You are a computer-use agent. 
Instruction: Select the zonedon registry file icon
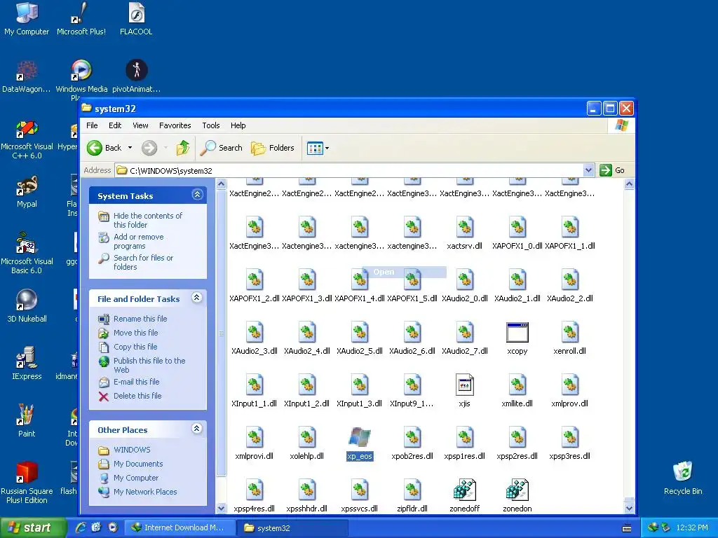tap(517, 490)
